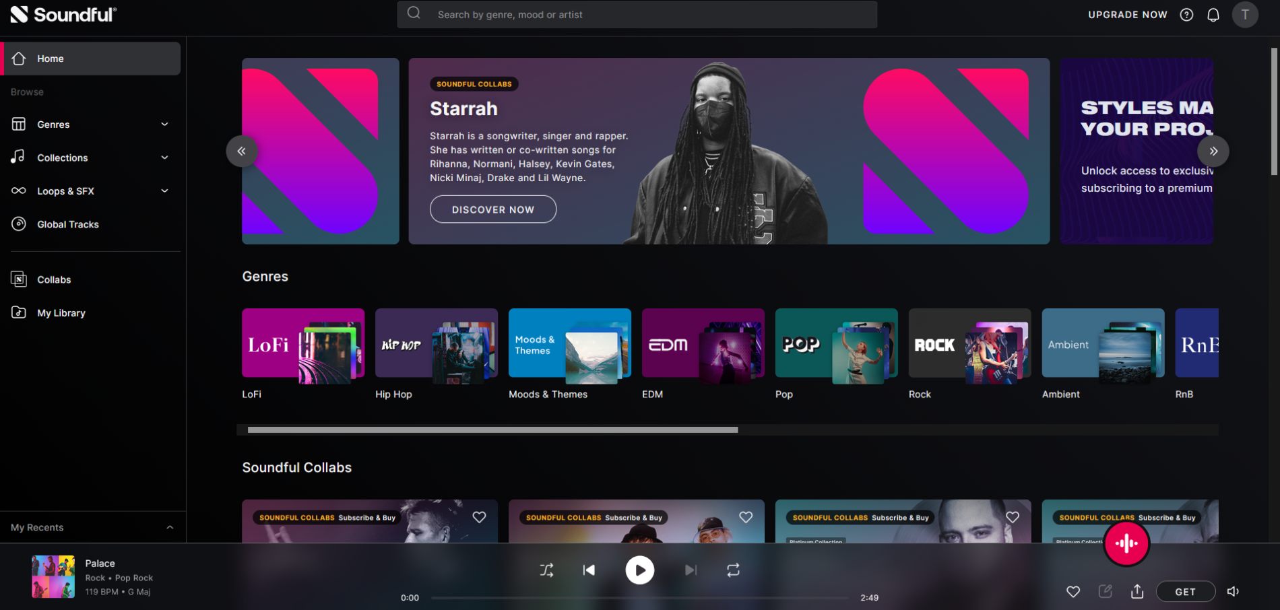Favorite the first Soundful Collabs card
1280x610 pixels.
[479, 517]
